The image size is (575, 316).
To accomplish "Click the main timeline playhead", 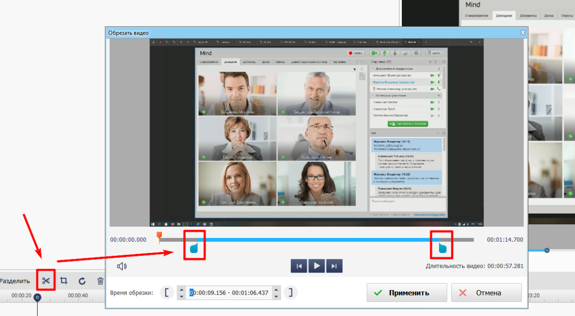I will pyautogui.click(x=37, y=297).
